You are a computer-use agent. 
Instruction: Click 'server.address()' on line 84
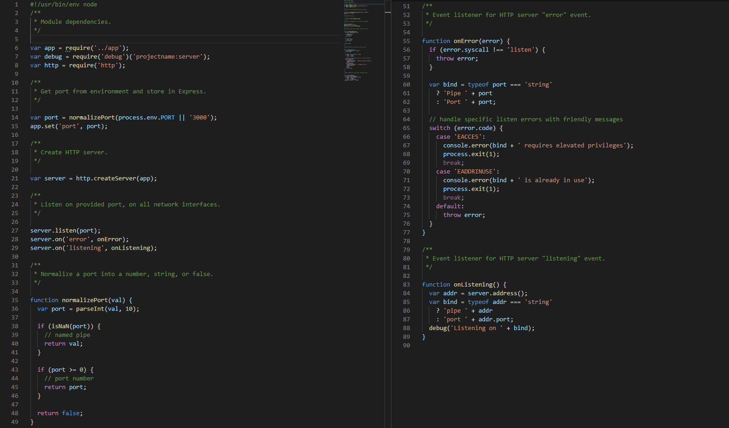click(496, 293)
